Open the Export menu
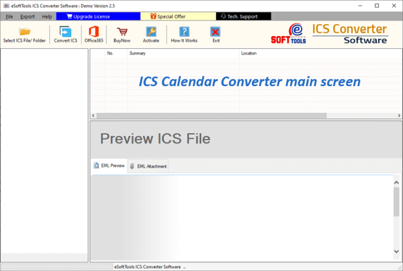 [x=27, y=16]
